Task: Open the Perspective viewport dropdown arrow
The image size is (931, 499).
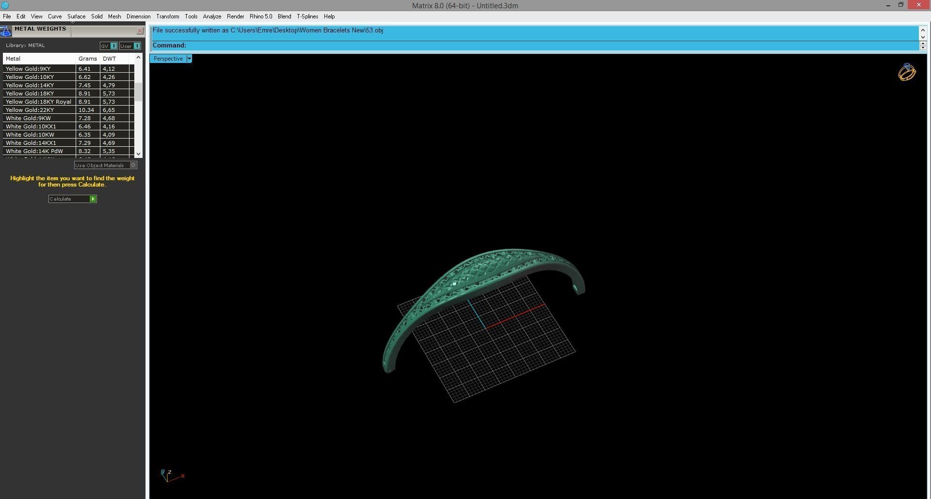Action: (189, 59)
